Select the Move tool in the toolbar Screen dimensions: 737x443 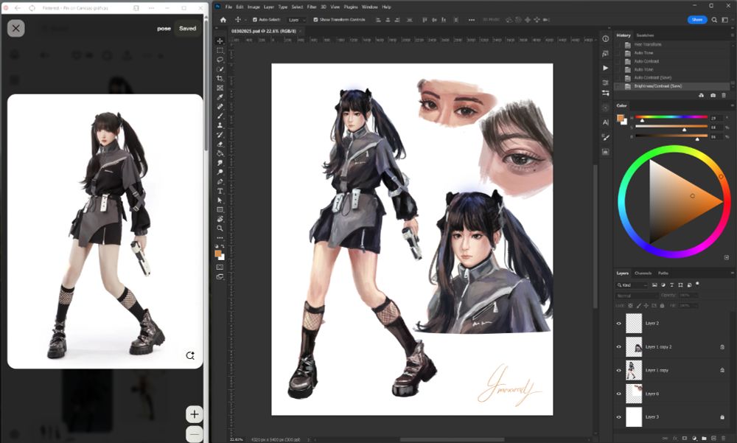[x=220, y=41]
